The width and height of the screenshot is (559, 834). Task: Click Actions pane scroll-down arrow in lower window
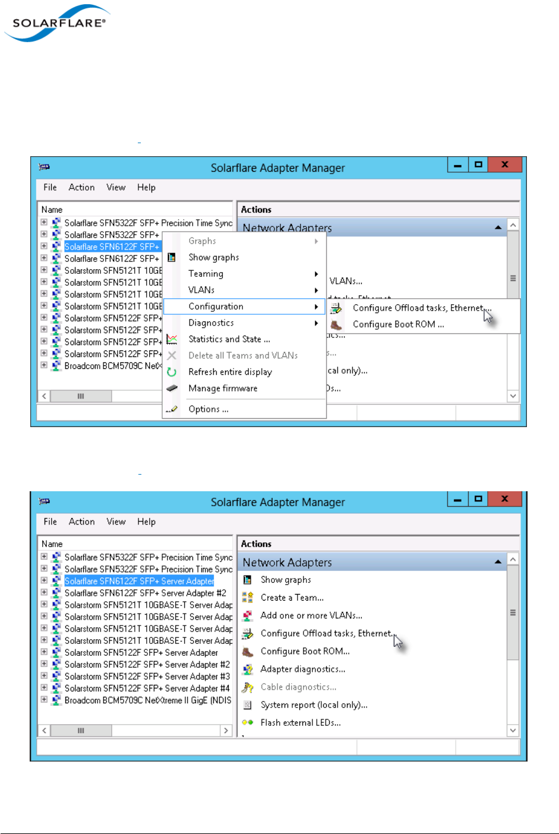(513, 730)
